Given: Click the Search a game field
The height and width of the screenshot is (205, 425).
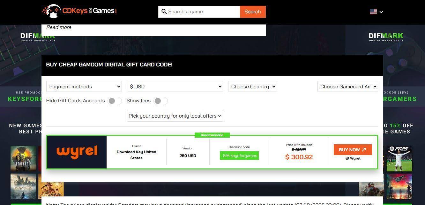Looking at the screenshot, I should coord(199,12).
